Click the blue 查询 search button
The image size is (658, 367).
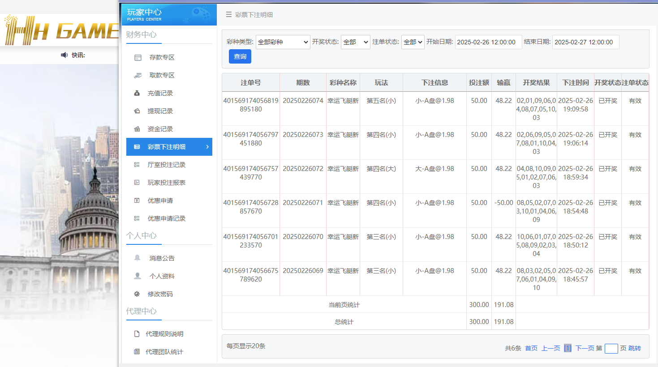coord(240,56)
